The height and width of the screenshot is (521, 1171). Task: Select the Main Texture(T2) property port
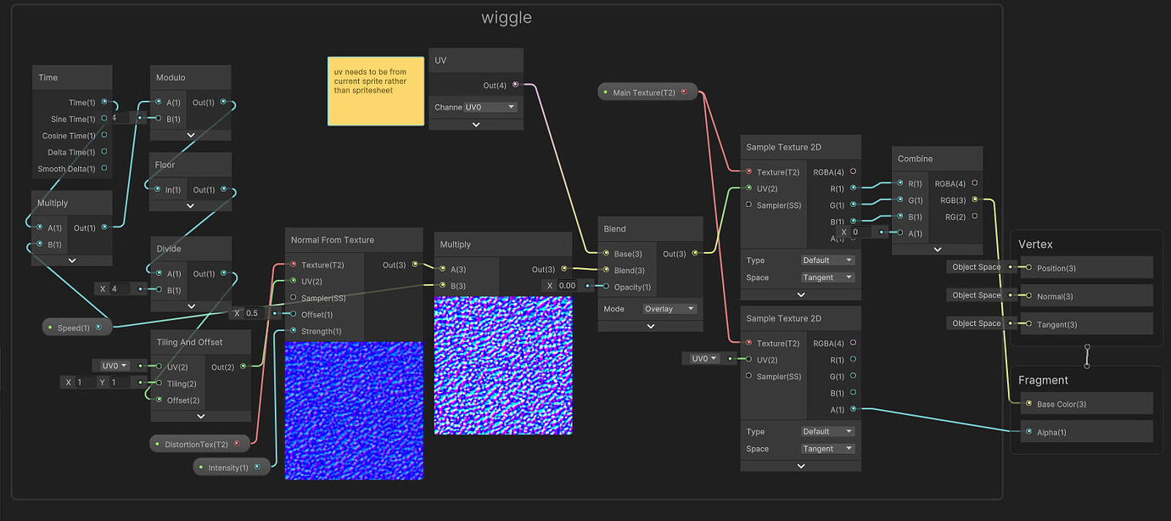[684, 92]
